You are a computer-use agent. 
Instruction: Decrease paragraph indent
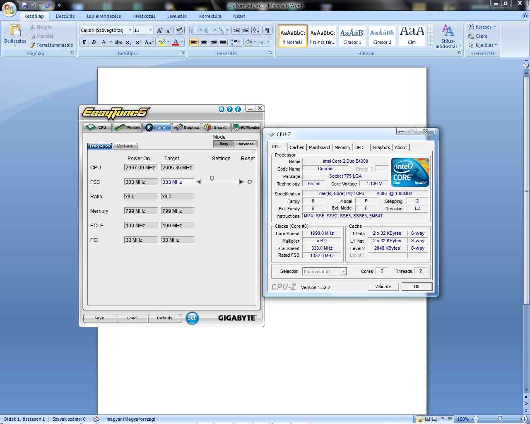click(x=236, y=30)
